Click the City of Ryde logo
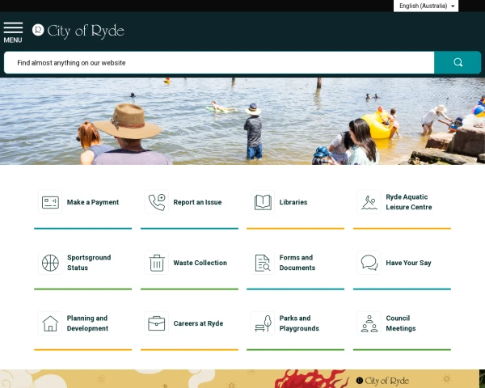The height and width of the screenshot is (388, 485). tap(78, 31)
